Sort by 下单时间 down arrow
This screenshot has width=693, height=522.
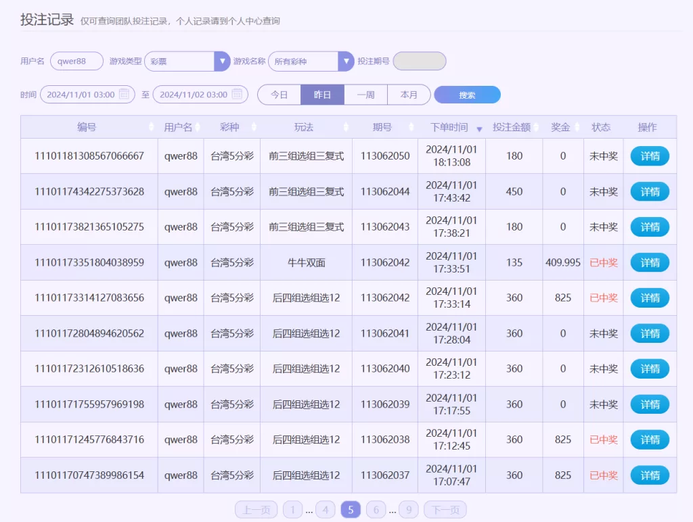(x=479, y=129)
